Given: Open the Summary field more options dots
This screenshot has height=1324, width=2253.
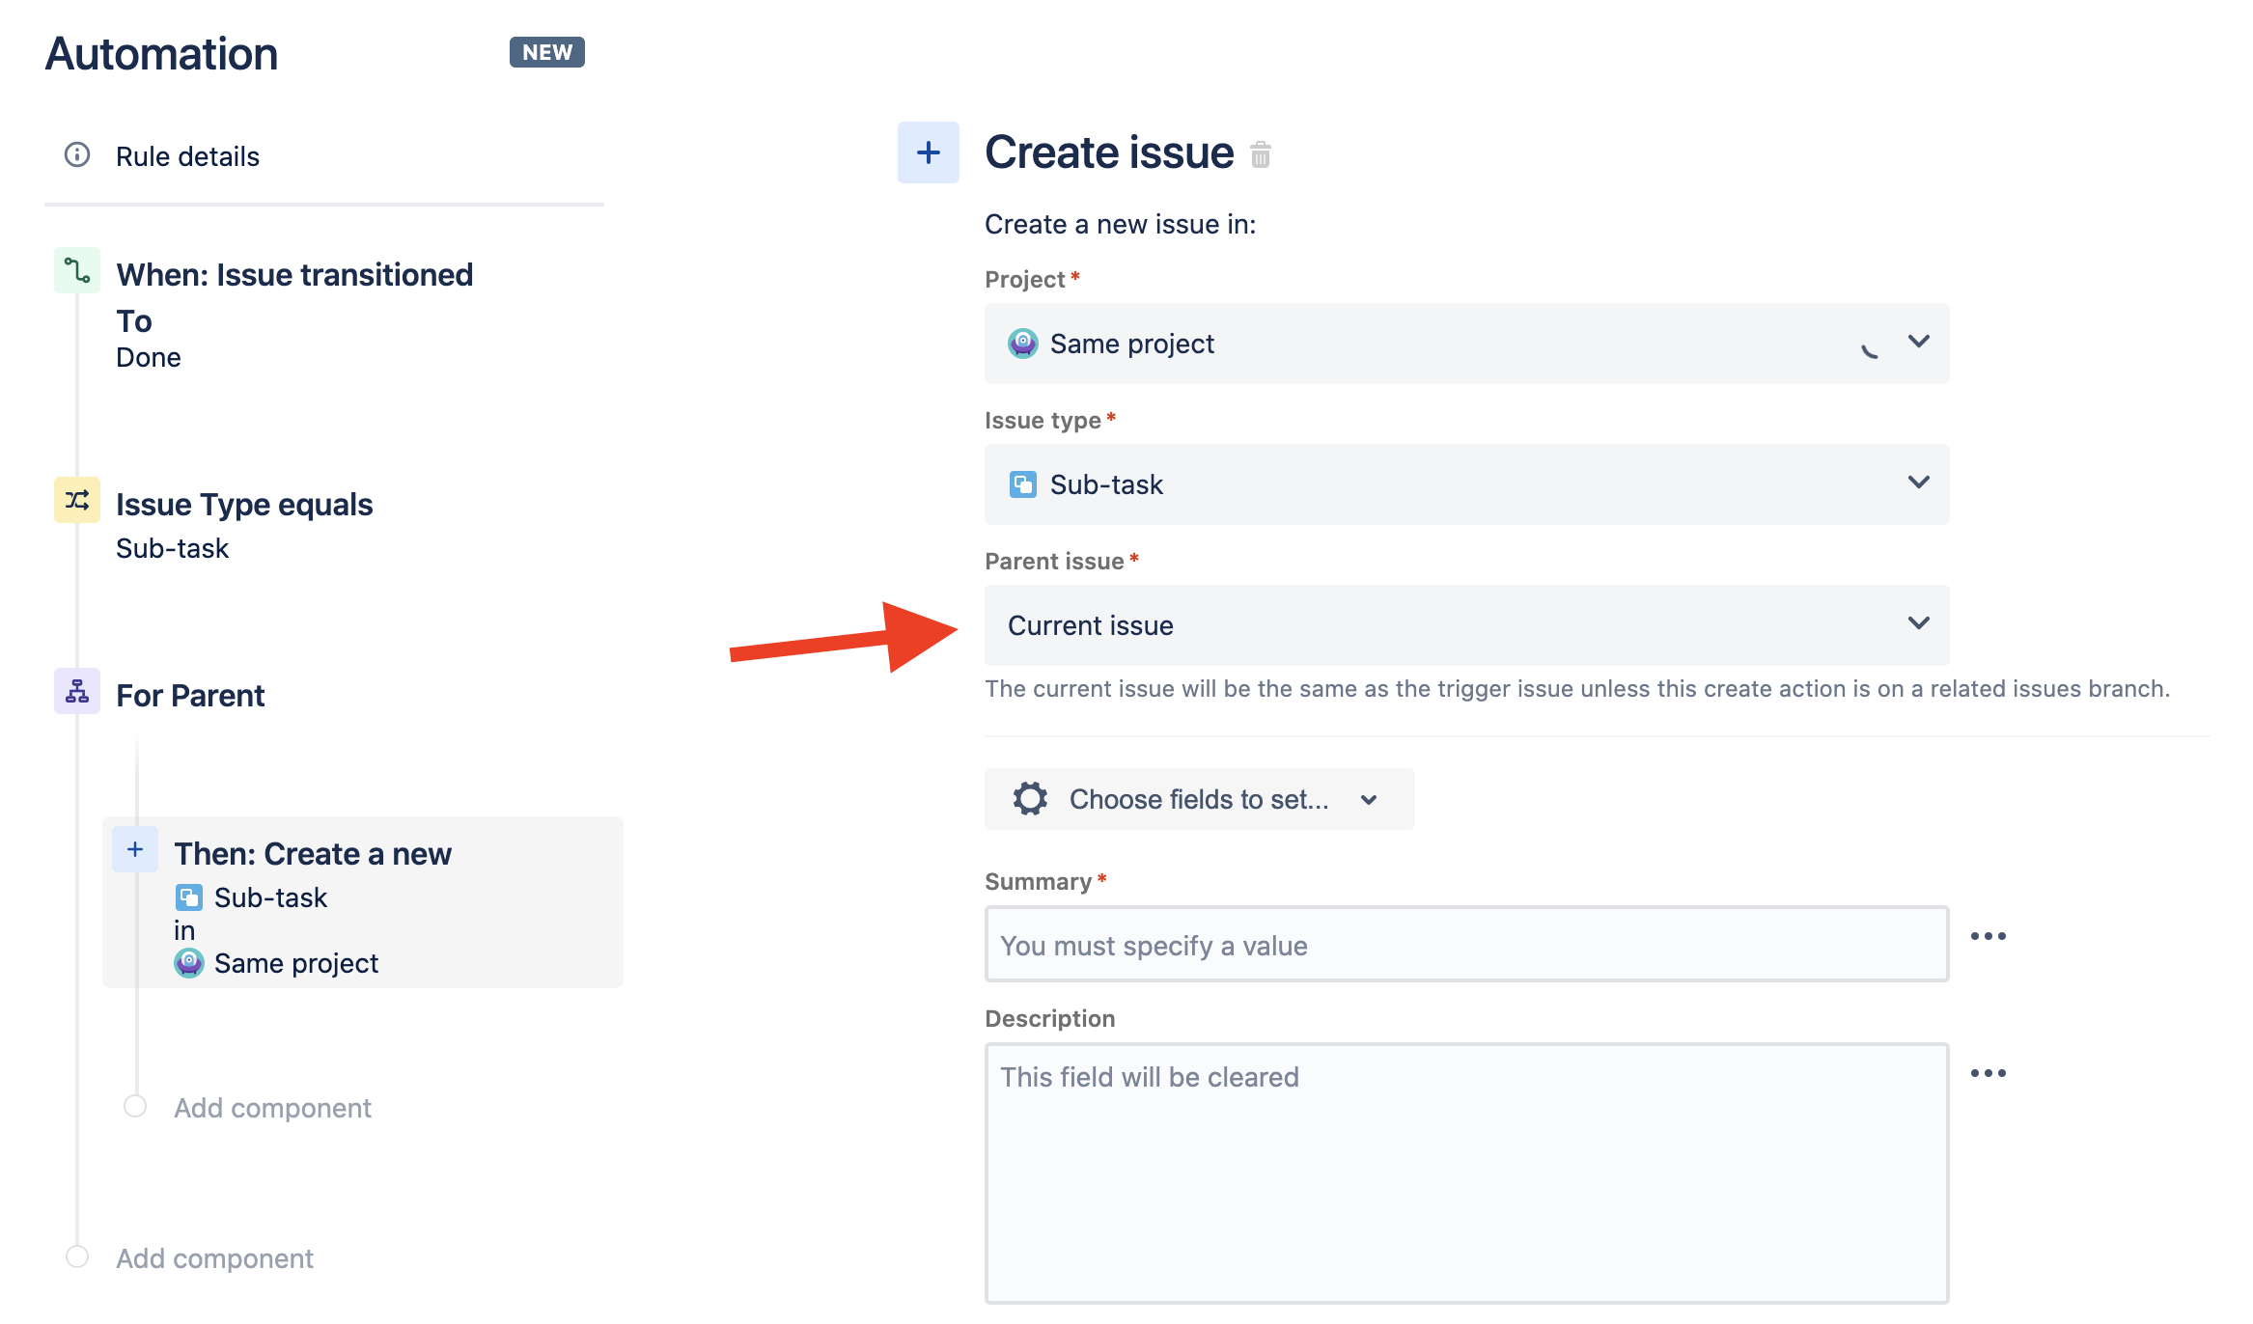Looking at the screenshot, I should [1989, 936].
